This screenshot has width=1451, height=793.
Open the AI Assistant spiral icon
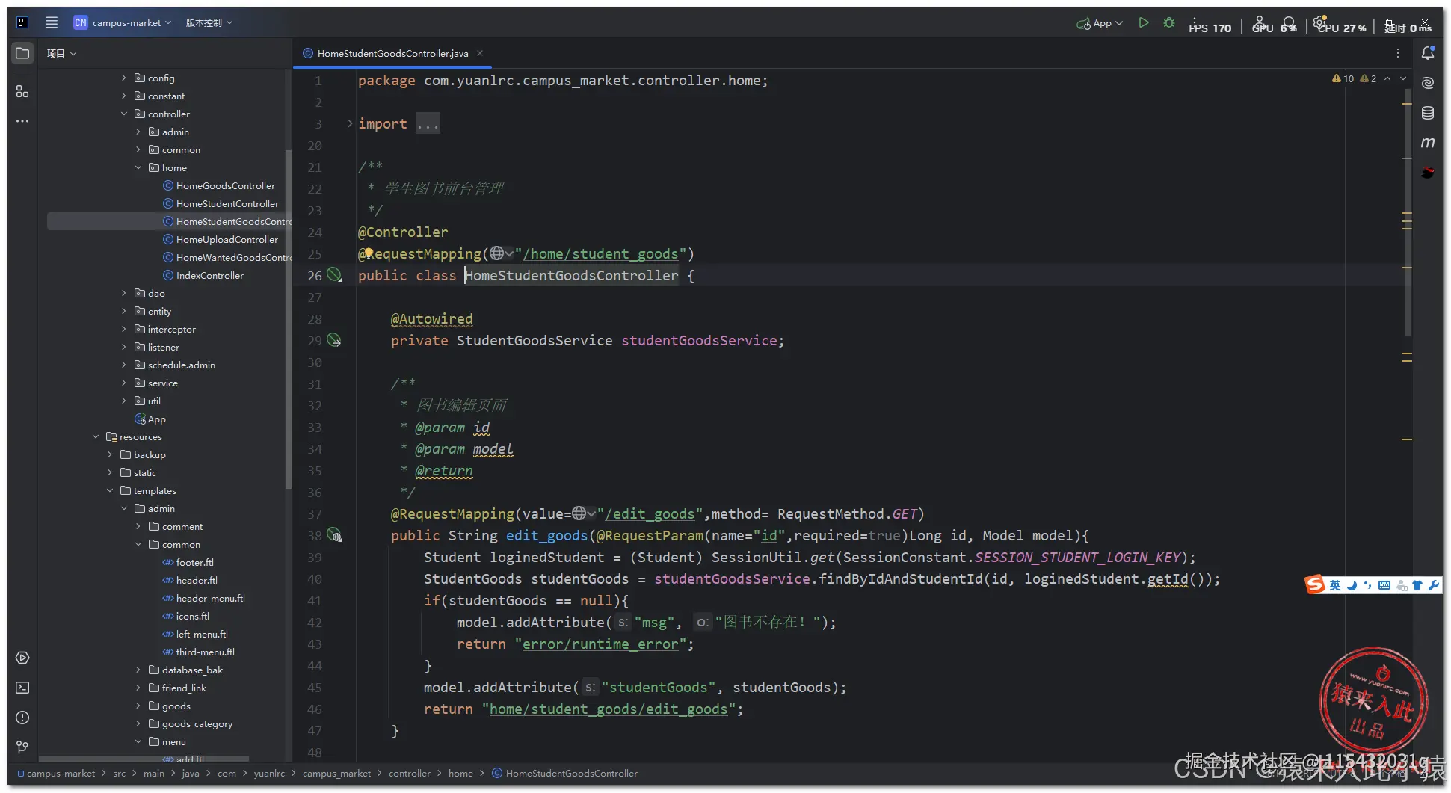(x=1428, y=83)
